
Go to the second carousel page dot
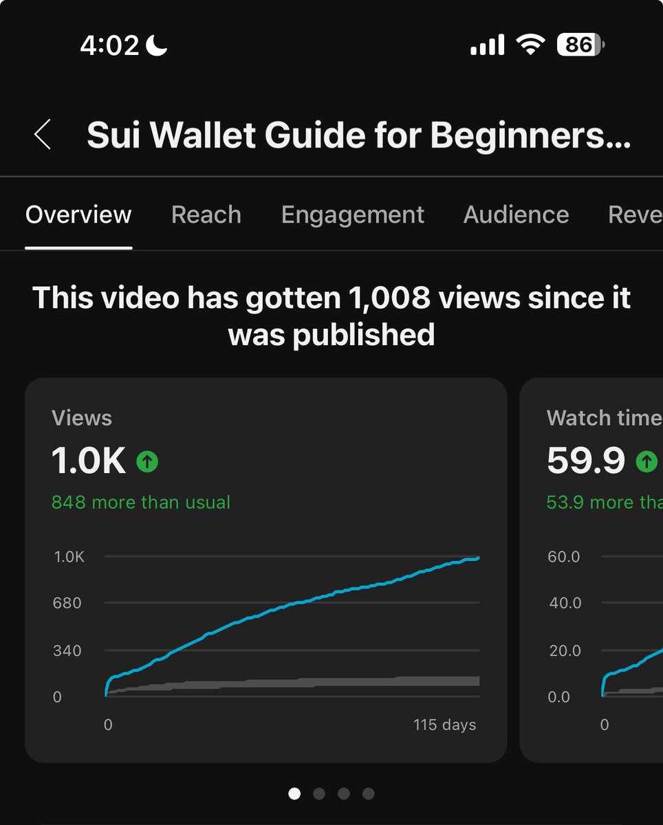coord(319,793)
